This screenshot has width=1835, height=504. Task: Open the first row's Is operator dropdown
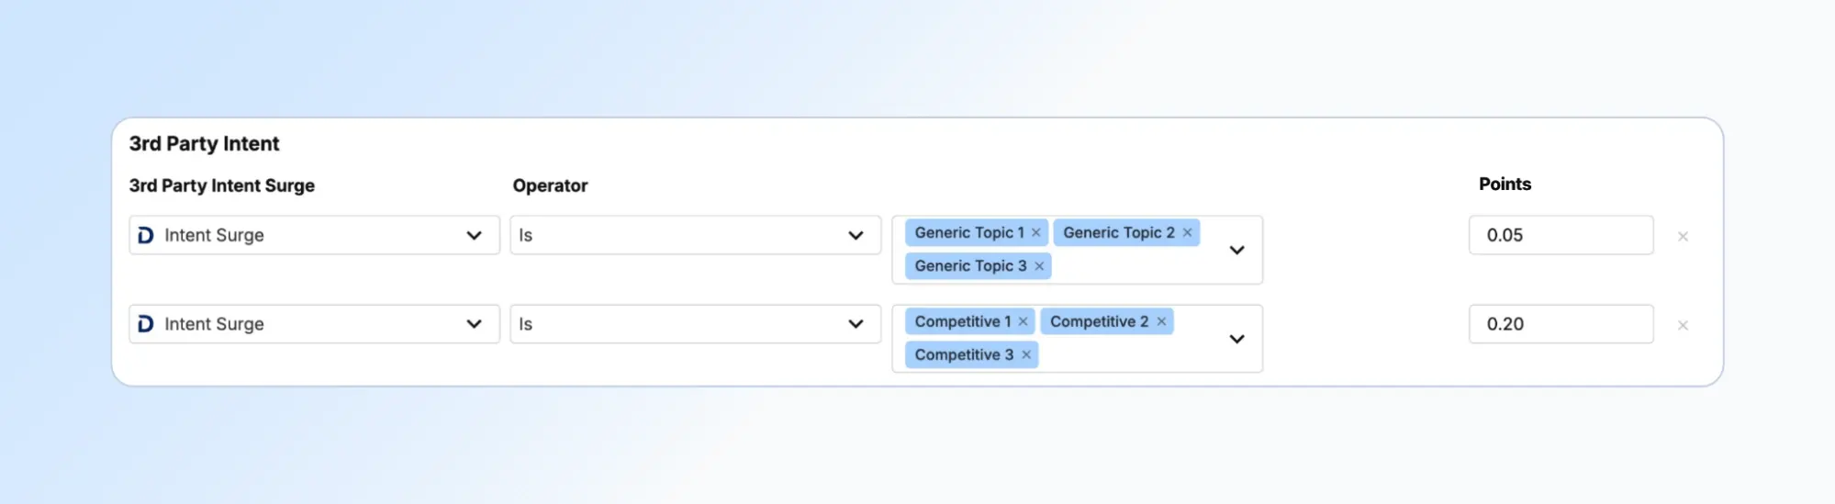click(856, 236)
